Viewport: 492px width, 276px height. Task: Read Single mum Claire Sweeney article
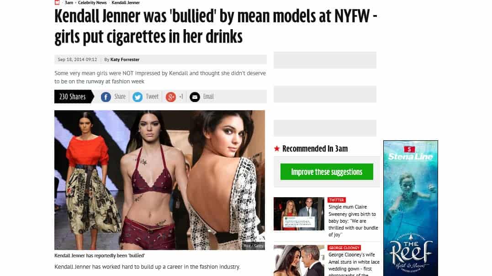353,220
